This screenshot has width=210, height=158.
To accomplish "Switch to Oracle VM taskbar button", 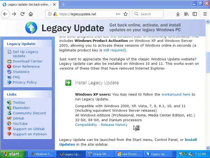I will click(100, 154).
